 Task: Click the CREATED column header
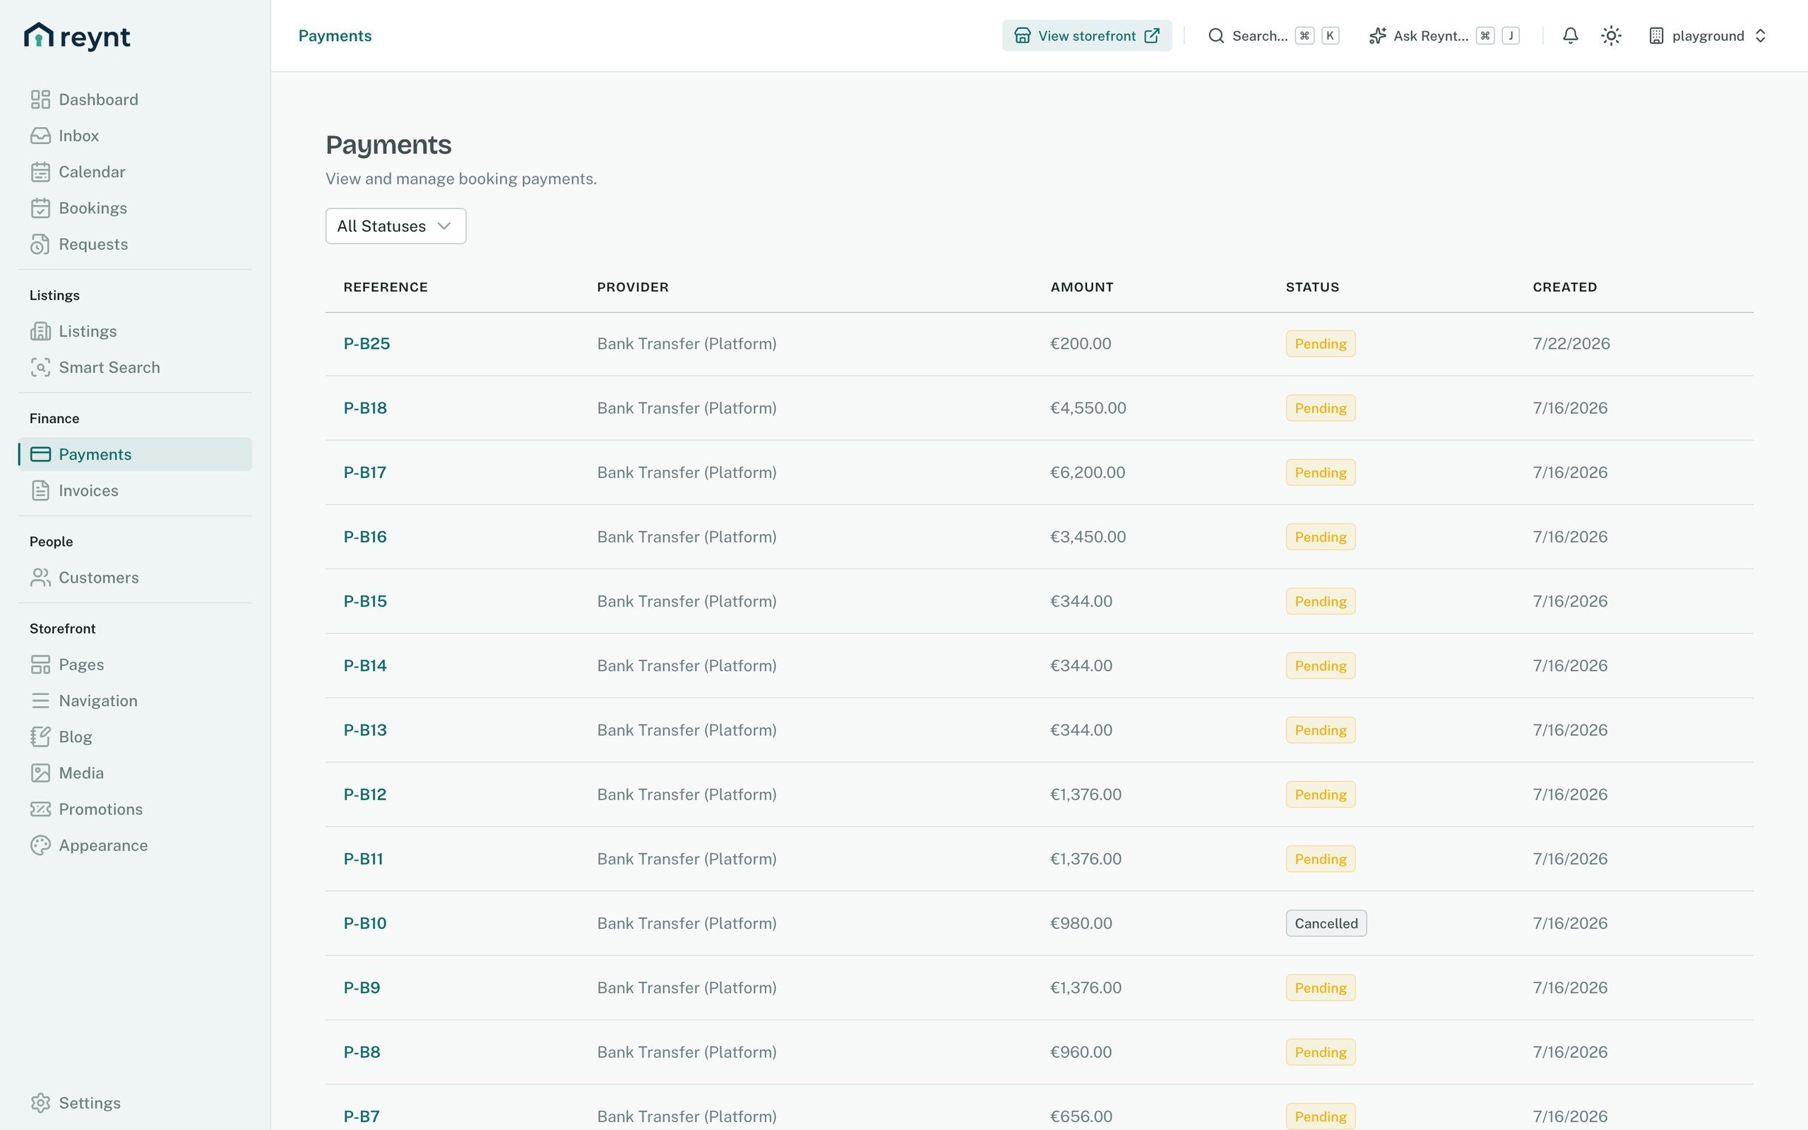1564,287
